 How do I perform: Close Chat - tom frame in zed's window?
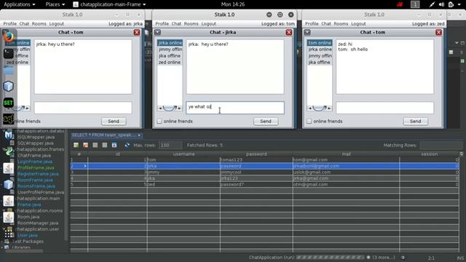pyautogui.click(x=438, y=32)
